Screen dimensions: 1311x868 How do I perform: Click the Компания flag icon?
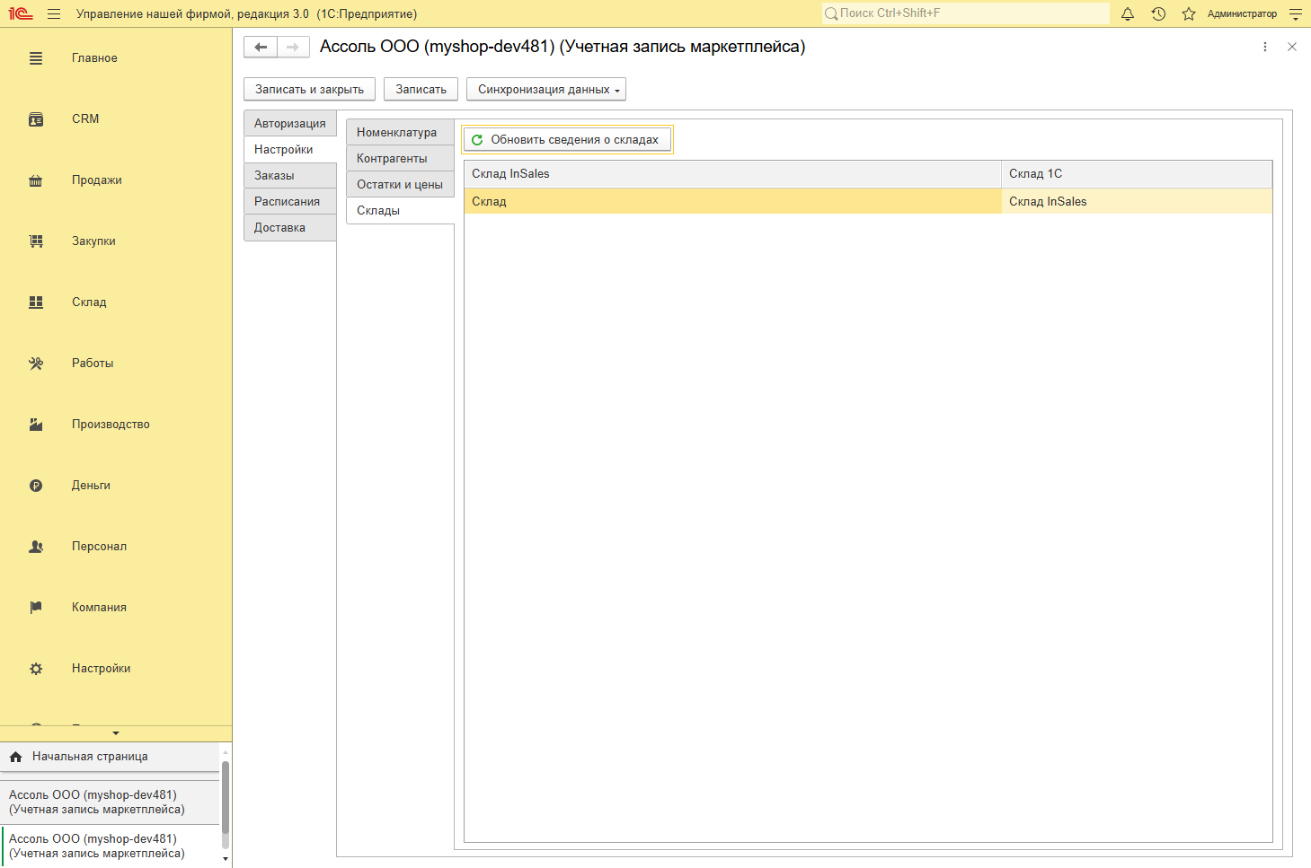click(x=36, y=608)
